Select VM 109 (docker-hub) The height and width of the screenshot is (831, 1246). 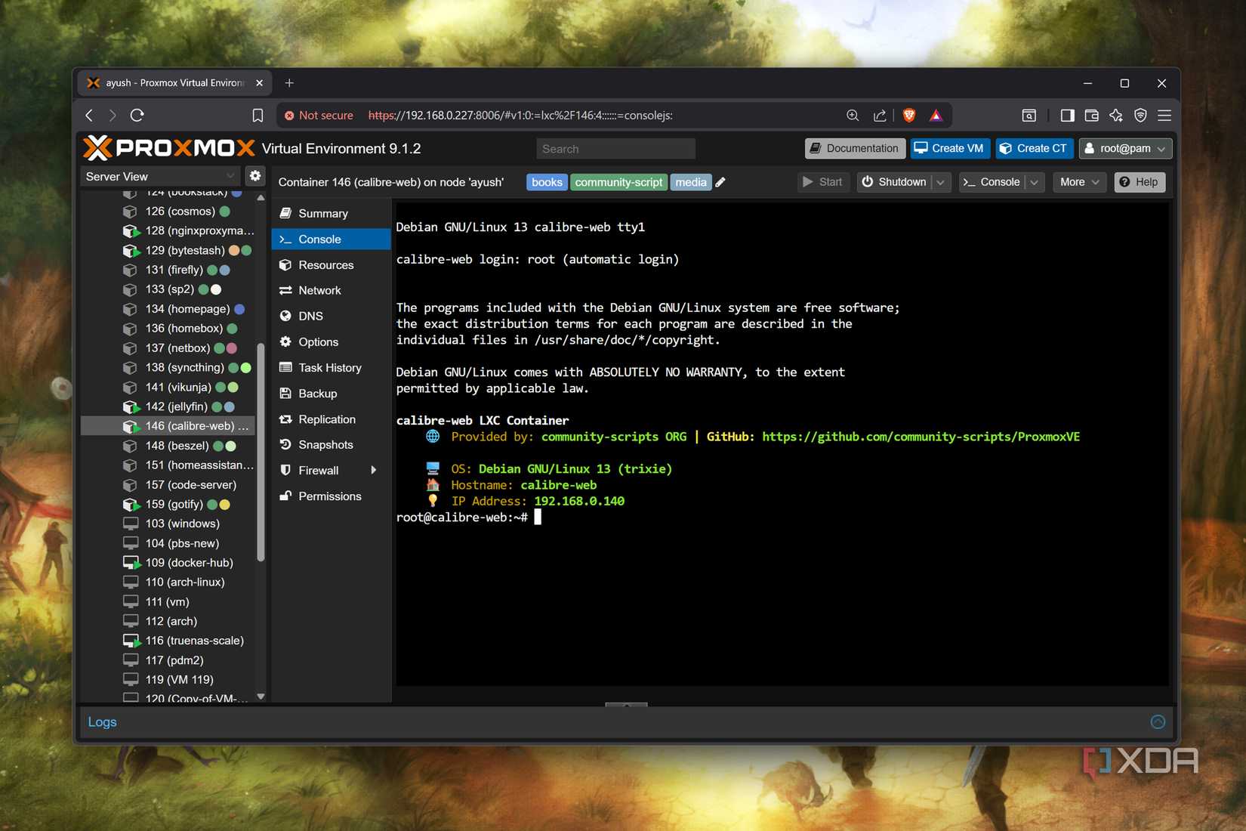tap(168, 563)
